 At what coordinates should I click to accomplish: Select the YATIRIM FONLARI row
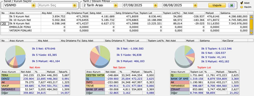(x=124, y=30)
